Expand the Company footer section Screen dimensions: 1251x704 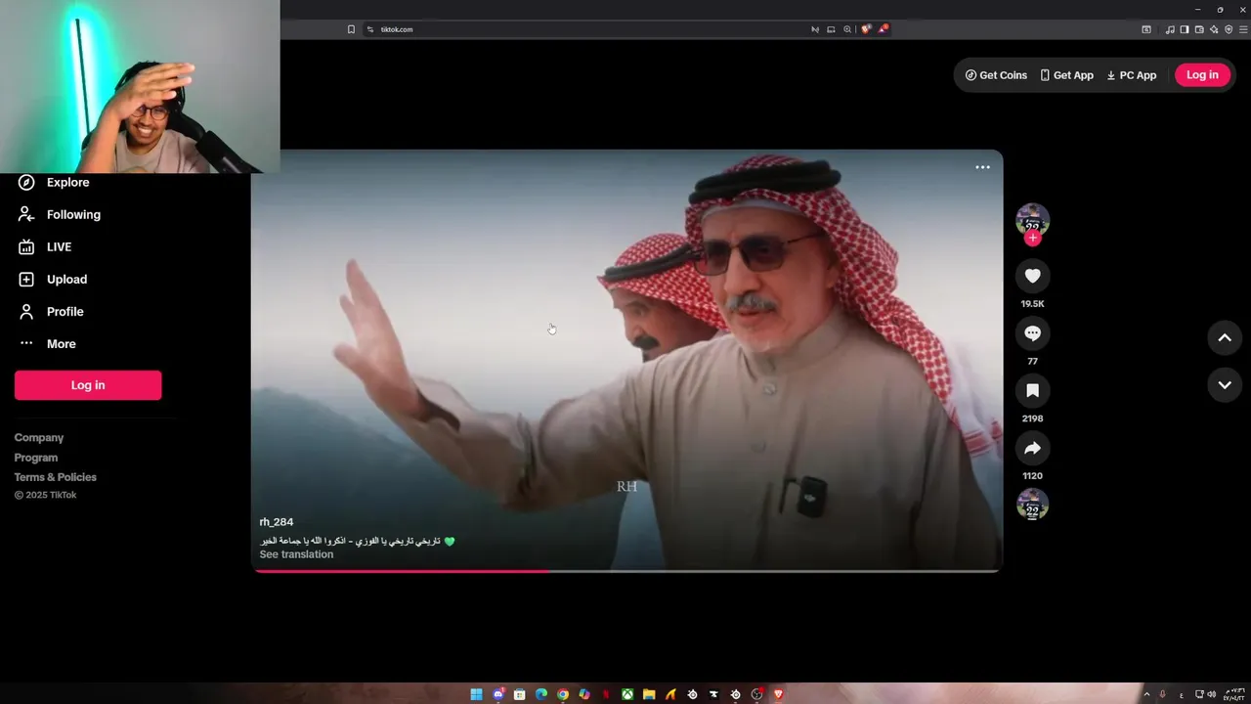pos(39,437)
